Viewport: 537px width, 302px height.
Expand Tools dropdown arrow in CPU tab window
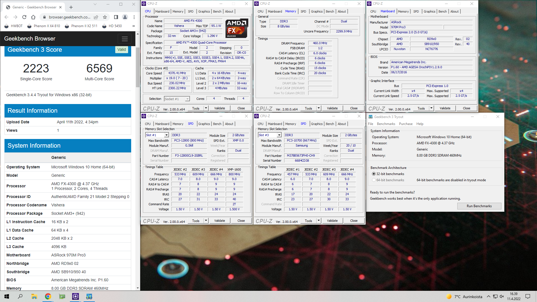point(206,108)
